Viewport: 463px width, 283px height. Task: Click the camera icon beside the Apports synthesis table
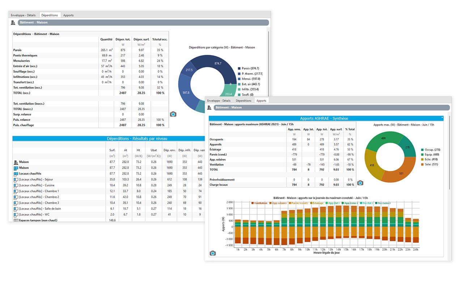(x=360, y=183)
